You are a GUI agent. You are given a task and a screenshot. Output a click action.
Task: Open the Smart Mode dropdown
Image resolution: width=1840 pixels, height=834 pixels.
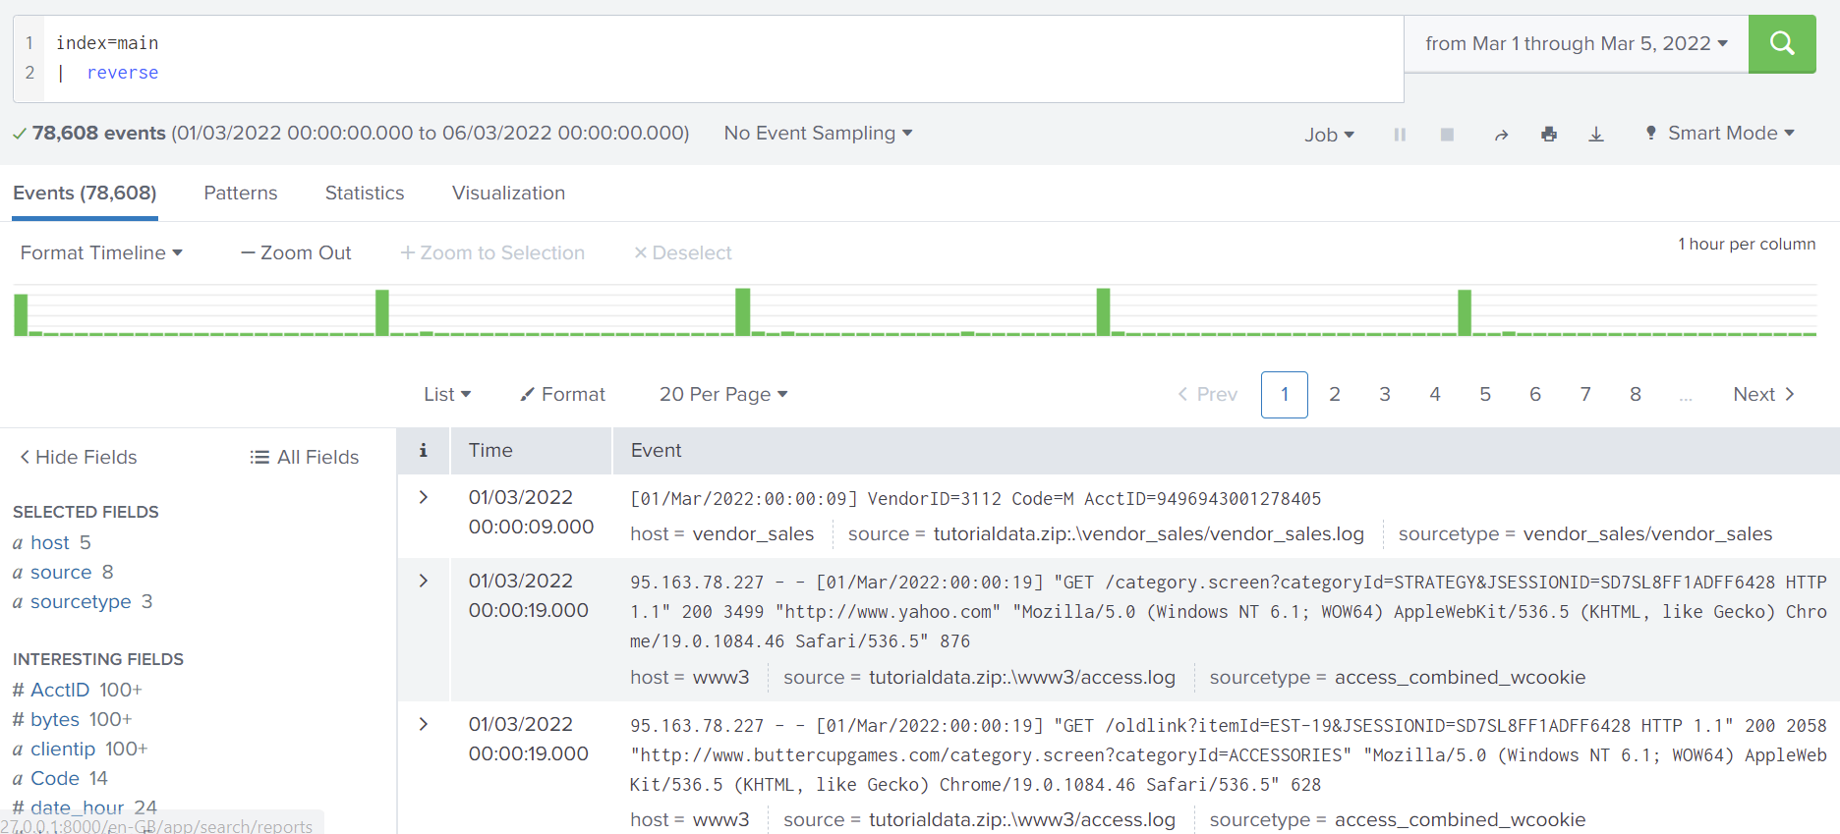click(1720, 134)
